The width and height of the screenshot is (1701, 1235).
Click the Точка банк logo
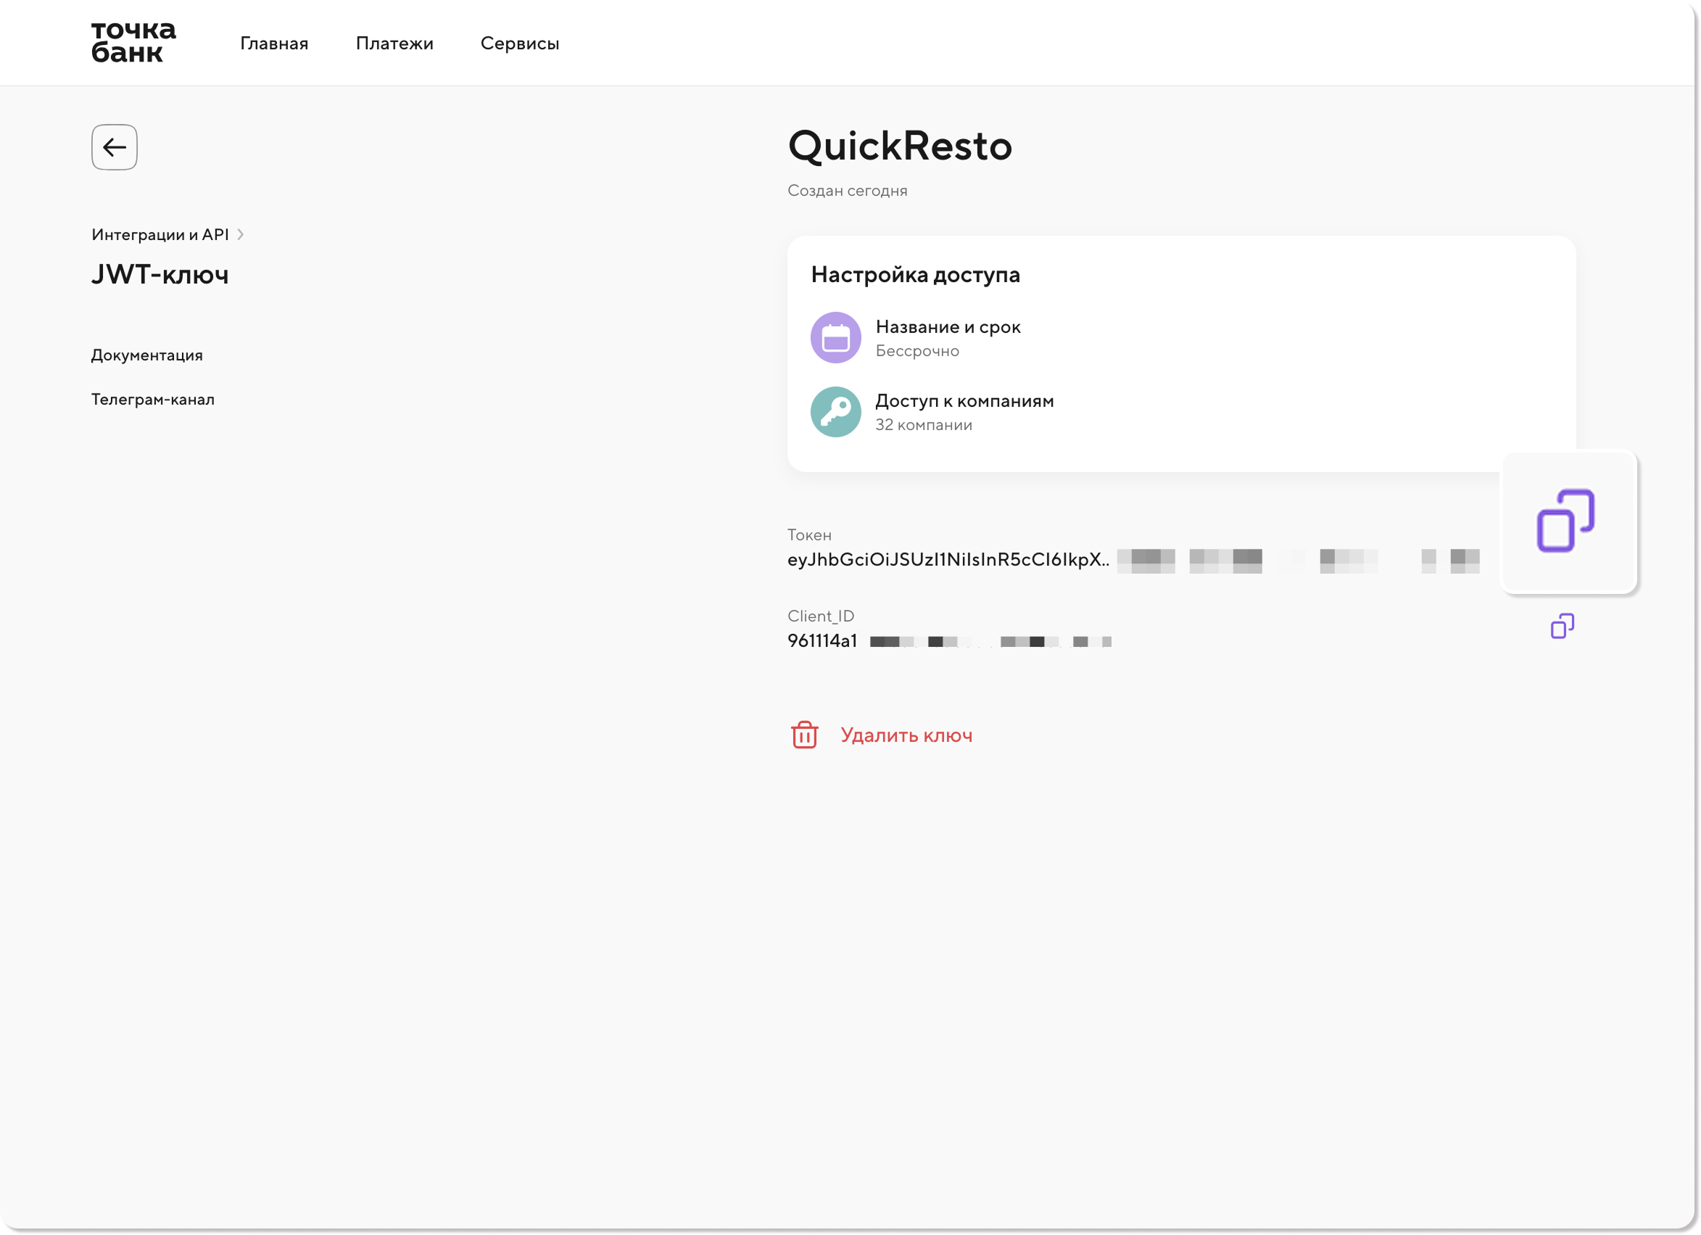pos(133,42)
